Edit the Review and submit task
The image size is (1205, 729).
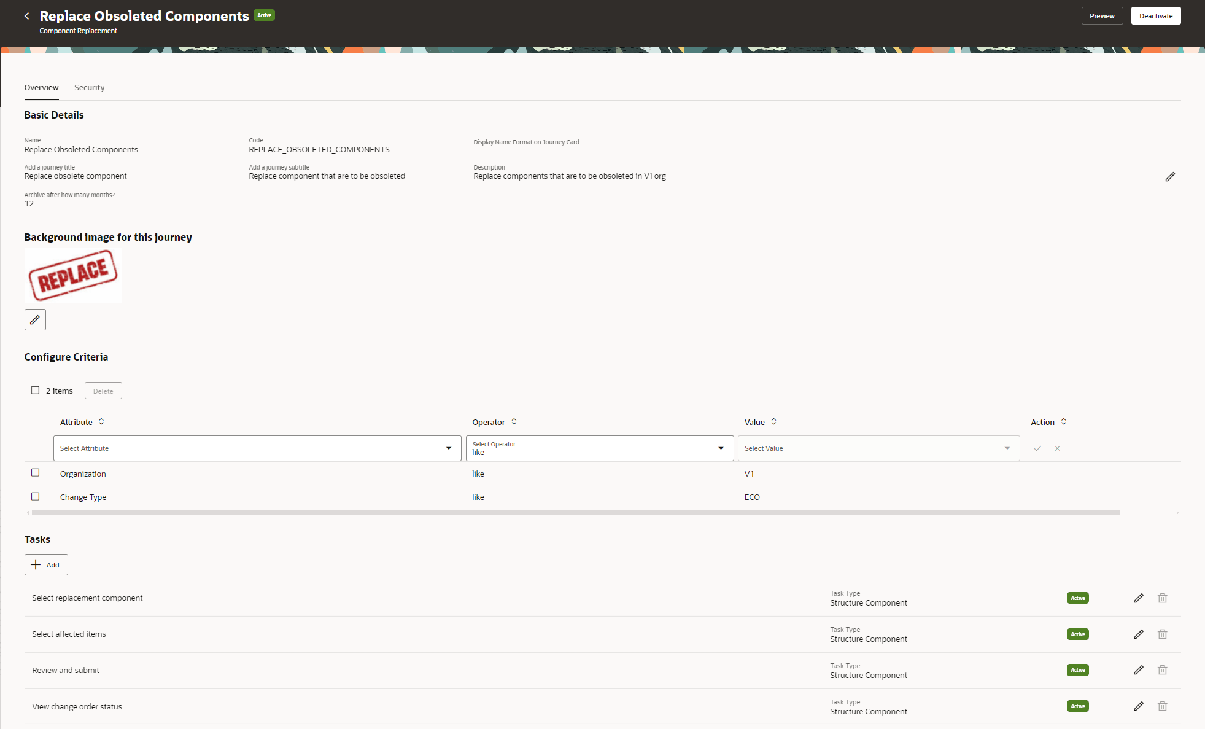[x=1139, y=670]
